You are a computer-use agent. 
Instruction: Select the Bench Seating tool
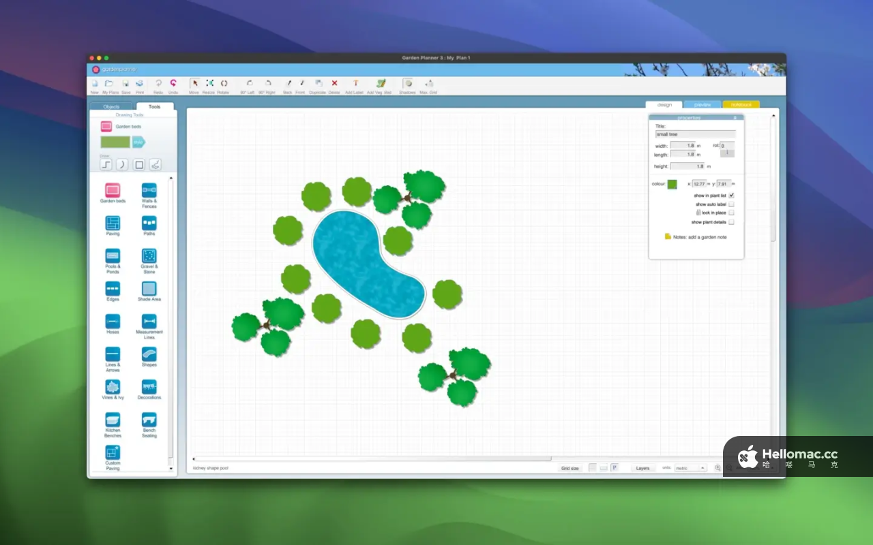pos(149,420)
